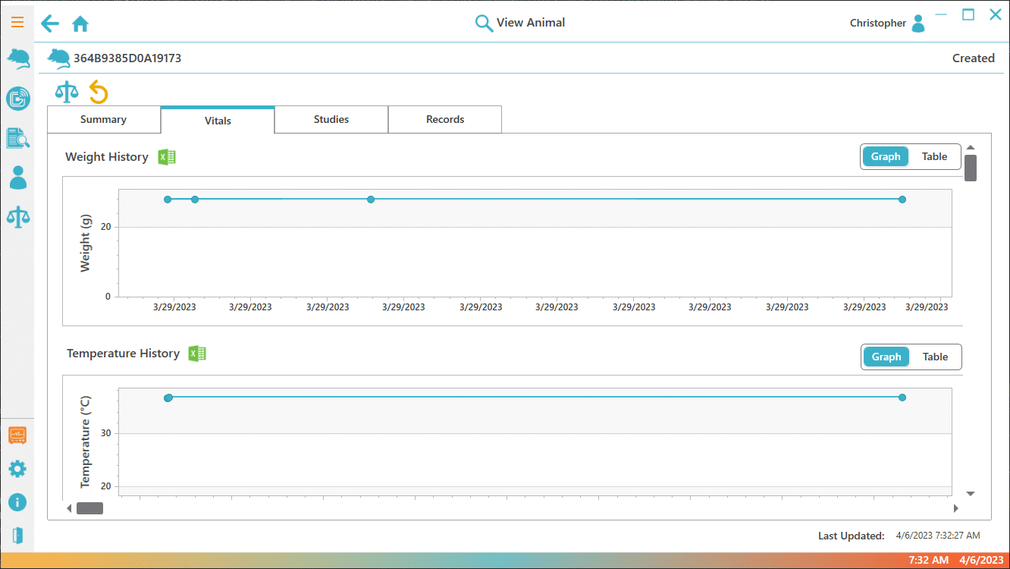Image resolution: width=1010 pixels, height=569 pixels.
Task: Expand the hamburger navigation menu
Action: [17, 22]
